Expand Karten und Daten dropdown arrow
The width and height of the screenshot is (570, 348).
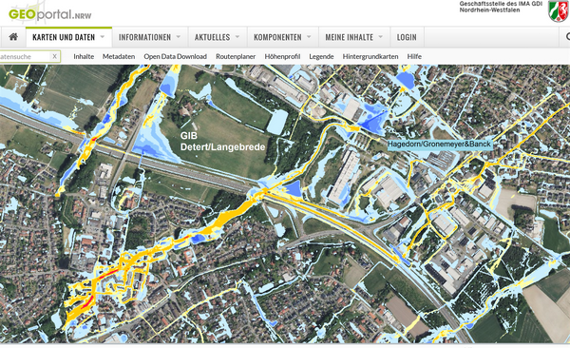click(103, 37)
